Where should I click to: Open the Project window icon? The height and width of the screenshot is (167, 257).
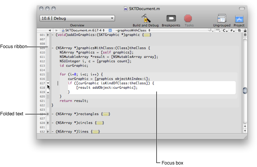[x=239, y=18]
